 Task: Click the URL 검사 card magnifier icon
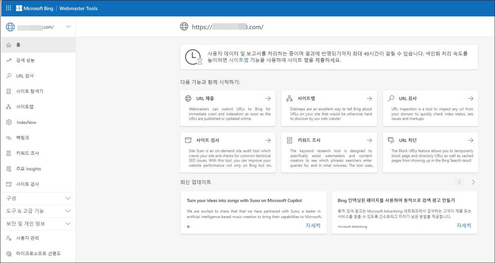[x=391, y=99]
